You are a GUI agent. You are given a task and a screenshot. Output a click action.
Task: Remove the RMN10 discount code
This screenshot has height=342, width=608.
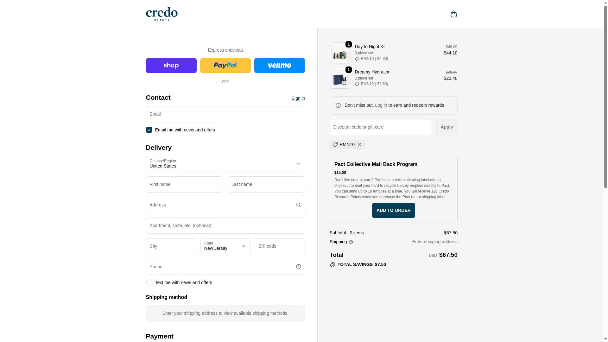(359, 144)
